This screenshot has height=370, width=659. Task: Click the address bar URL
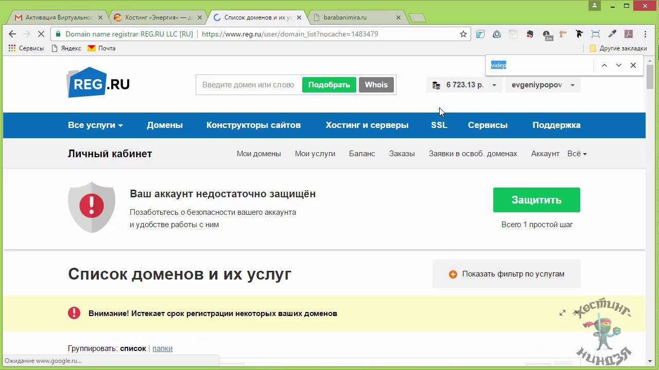[x=290, y=34]
